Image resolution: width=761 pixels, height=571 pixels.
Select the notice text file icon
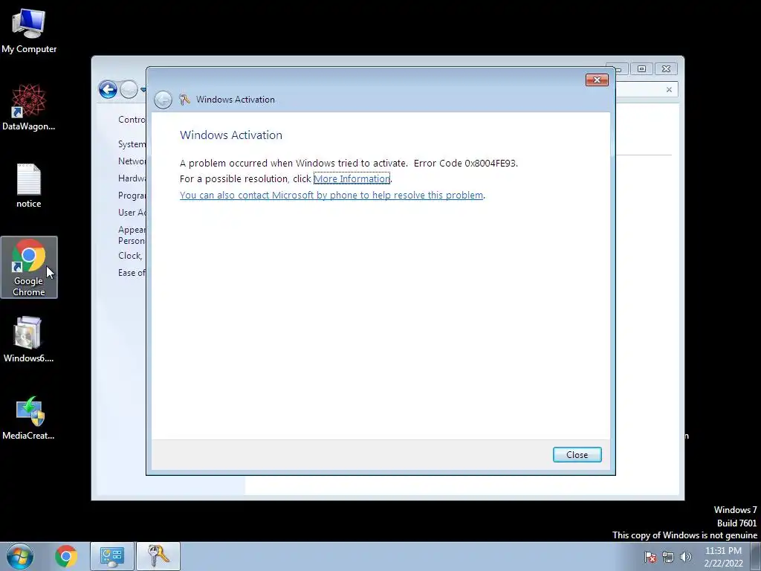click(x=29, y=185)
